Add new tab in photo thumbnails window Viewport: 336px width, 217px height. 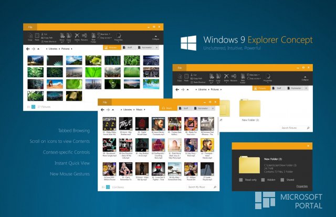[x=156, y=47]
